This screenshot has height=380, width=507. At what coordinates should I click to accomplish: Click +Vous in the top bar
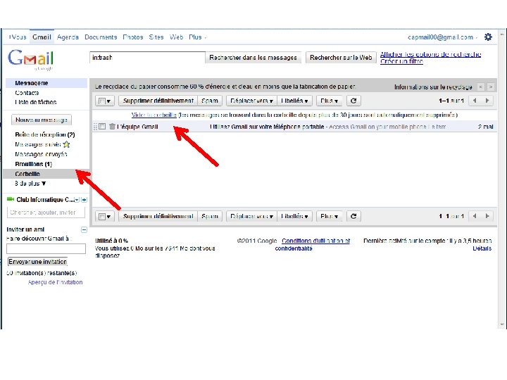coord(18,37)
